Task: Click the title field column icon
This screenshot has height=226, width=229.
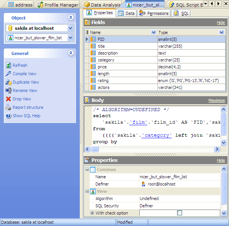Action: coord(93,46)
